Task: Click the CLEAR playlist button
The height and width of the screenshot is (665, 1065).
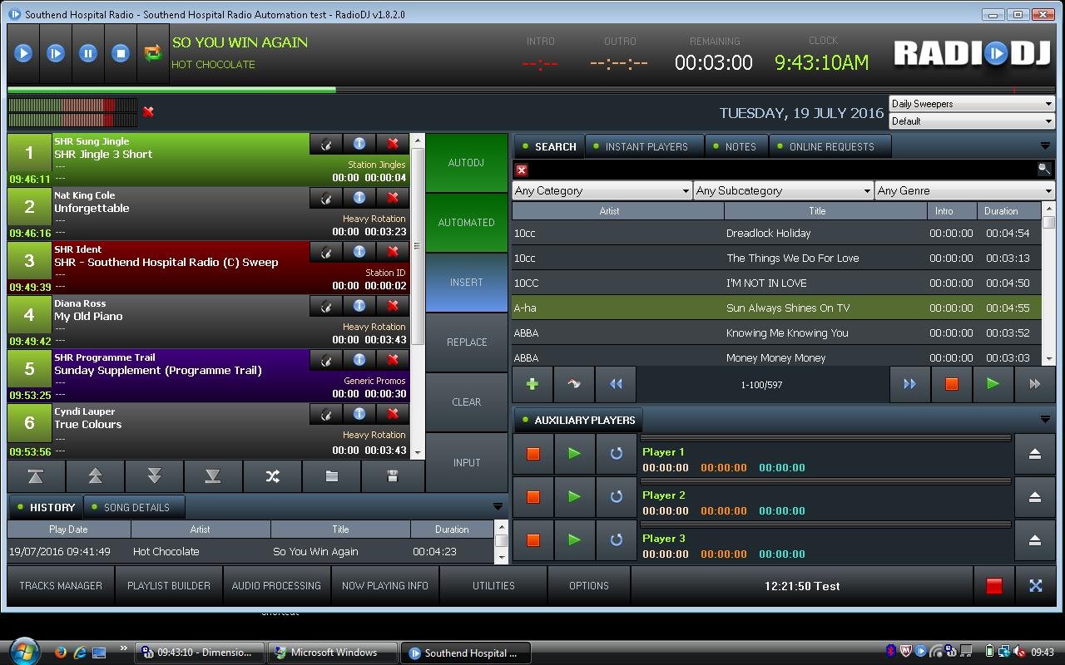Action: point(466,402)
